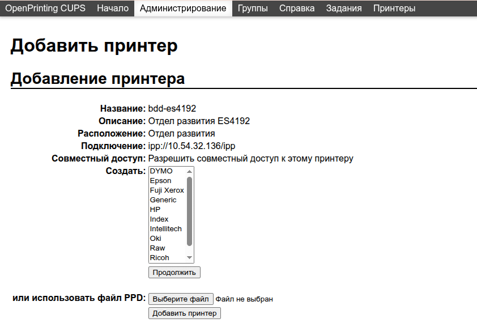Switch to the Принтеры tab
Screen dimensions: 477x331
[394, 9]
